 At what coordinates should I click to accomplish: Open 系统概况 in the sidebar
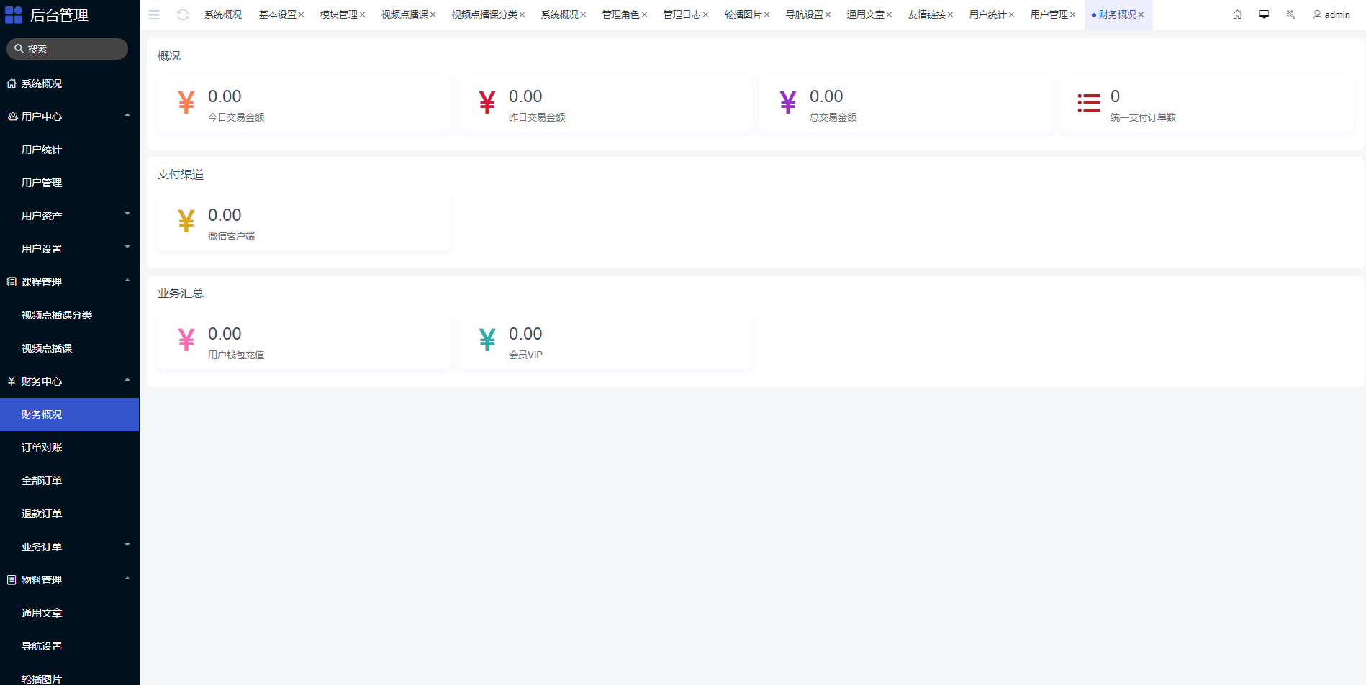pyautogui.click(x=70, y=83)
